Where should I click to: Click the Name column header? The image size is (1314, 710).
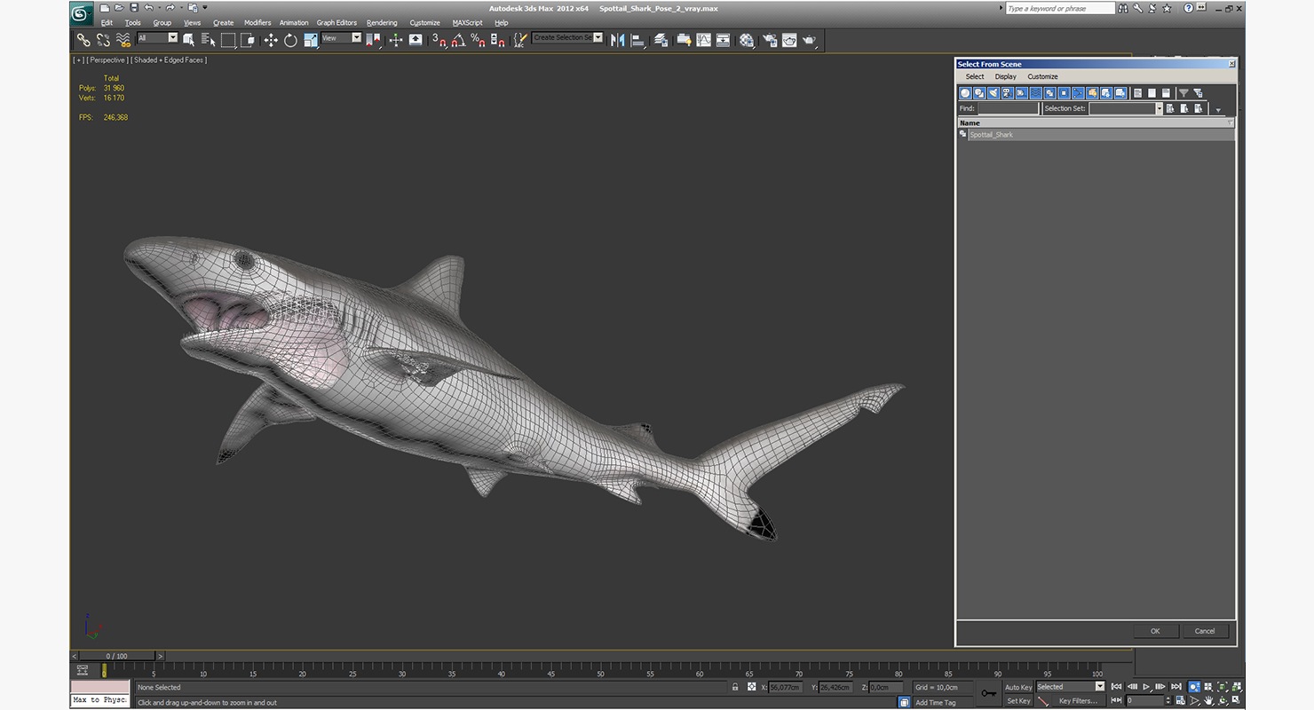pos(1094,123)
